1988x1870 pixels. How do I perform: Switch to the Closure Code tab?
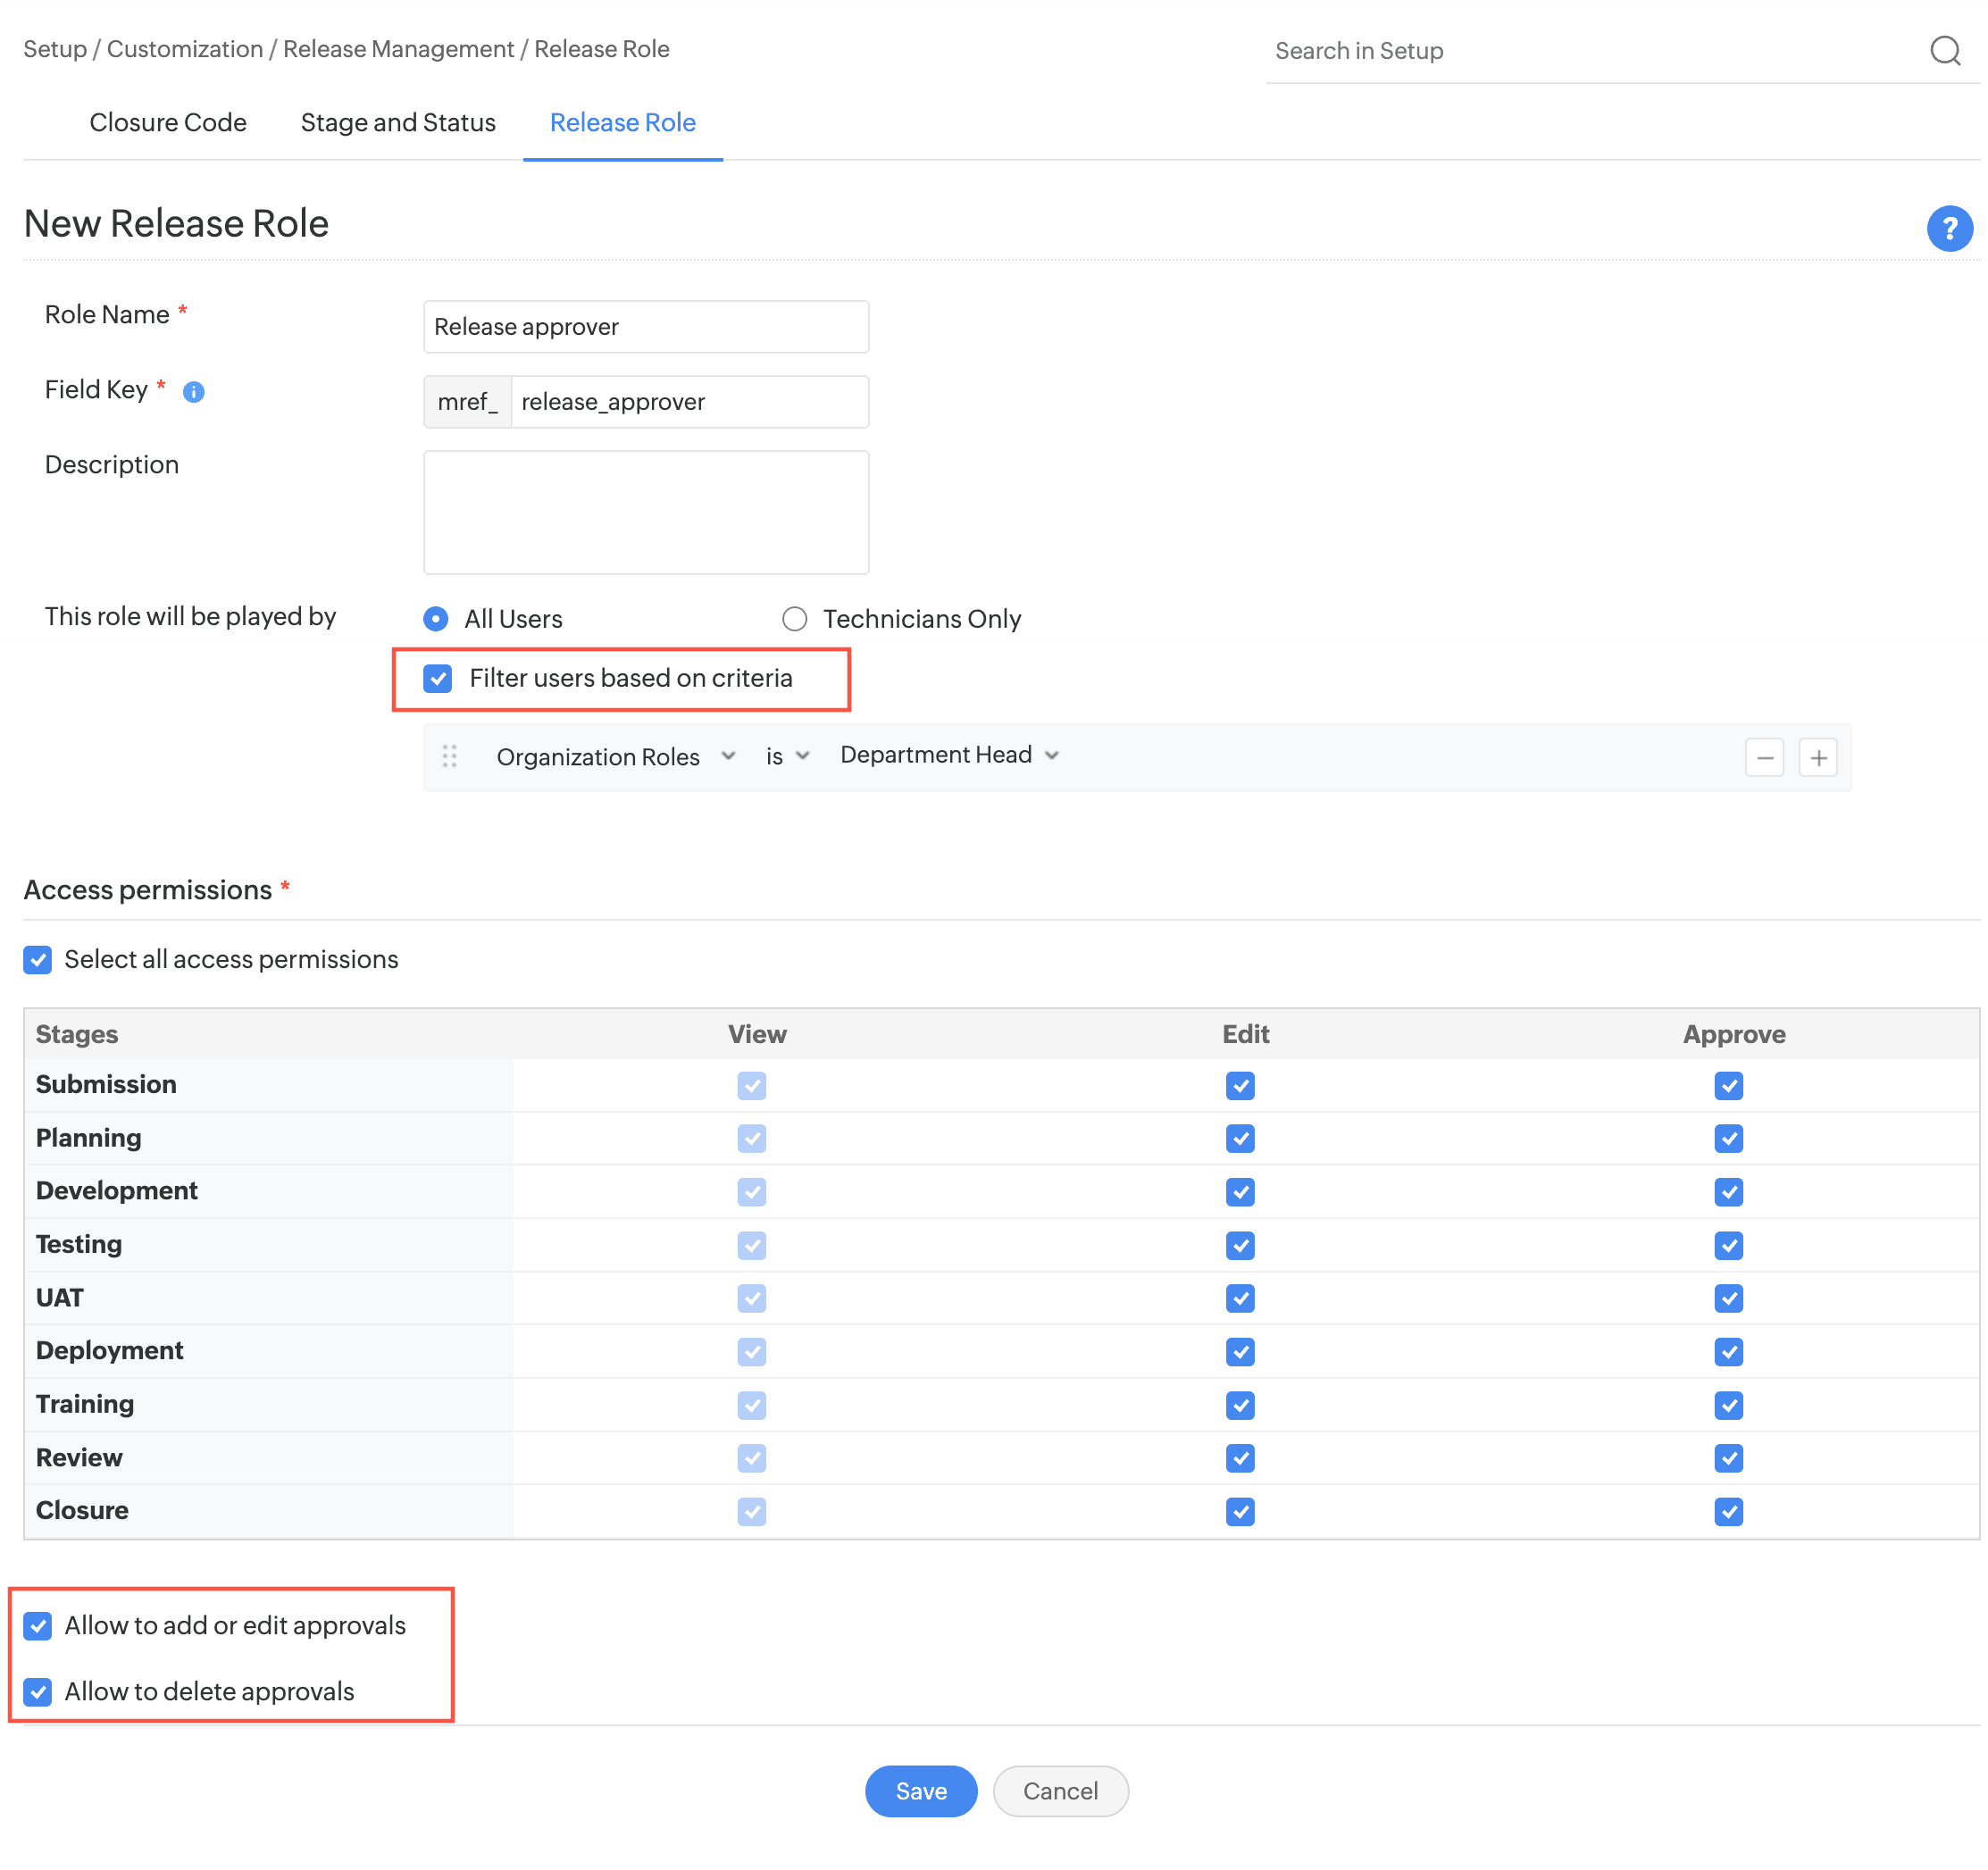pyautogui.click(x=168, y=123)
